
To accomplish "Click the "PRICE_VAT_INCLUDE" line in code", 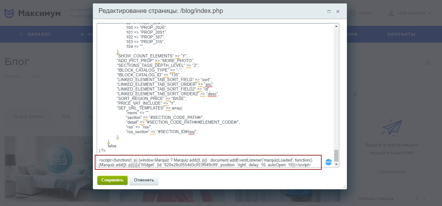I will click(x=146, y=103).
